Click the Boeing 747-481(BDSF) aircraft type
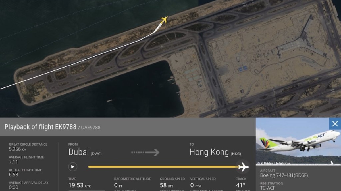This screenshot has width=341, height=191. [284, 175]
